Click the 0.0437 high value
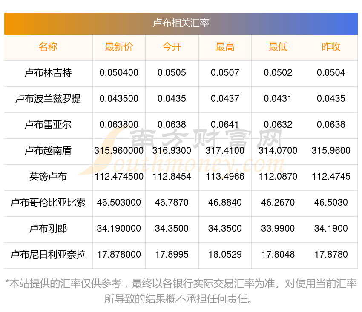 click(x=225, y=99)
